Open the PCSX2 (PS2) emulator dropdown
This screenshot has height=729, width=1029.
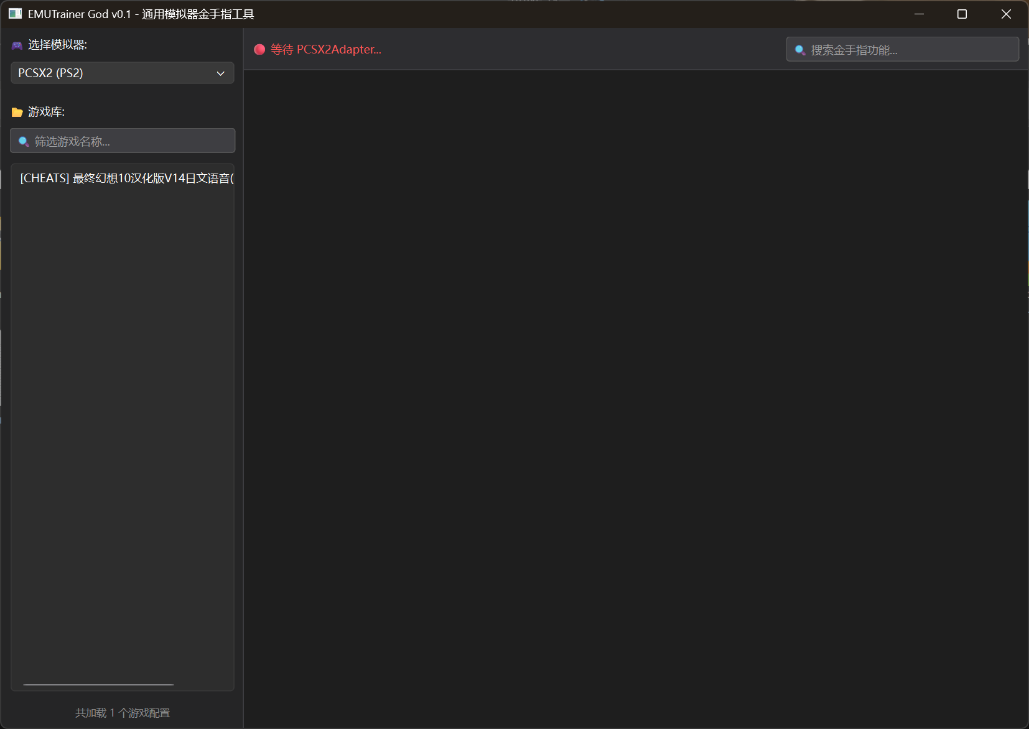pyautogui.click(x=122, y=73)
